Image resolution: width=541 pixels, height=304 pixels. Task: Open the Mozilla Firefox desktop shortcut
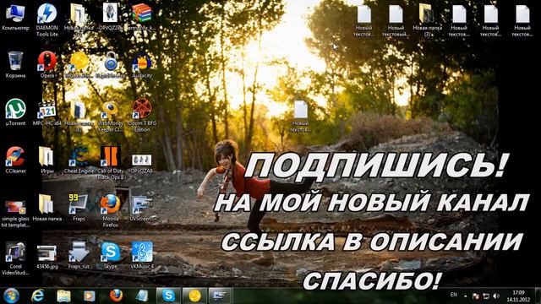(111, 210)
